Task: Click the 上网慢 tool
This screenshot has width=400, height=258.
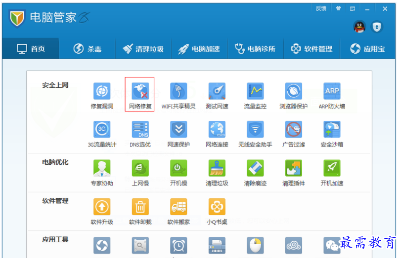Action: (140, 173)
